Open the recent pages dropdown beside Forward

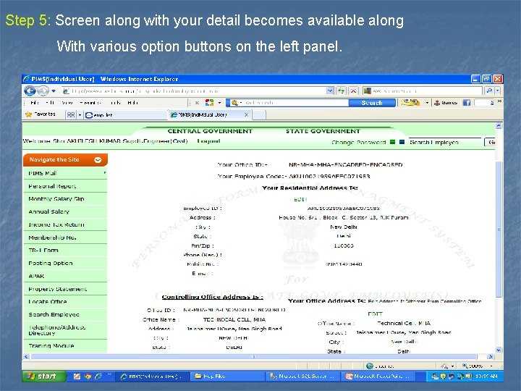[x=54, y=91]
